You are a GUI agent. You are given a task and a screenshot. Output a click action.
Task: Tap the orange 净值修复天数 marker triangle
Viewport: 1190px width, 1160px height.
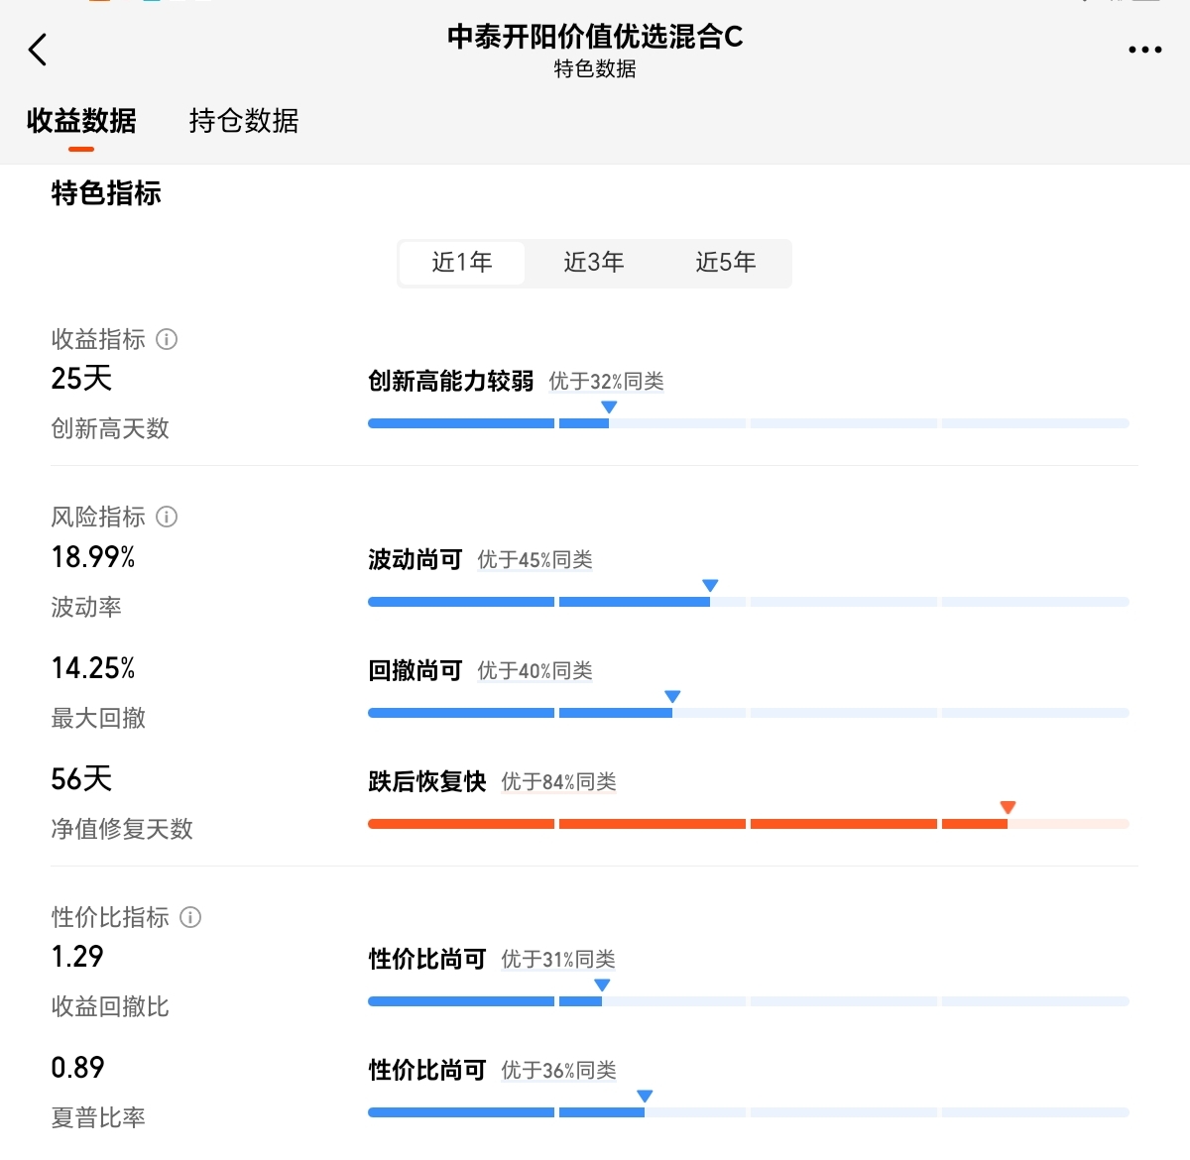(x=1008, y=807)
